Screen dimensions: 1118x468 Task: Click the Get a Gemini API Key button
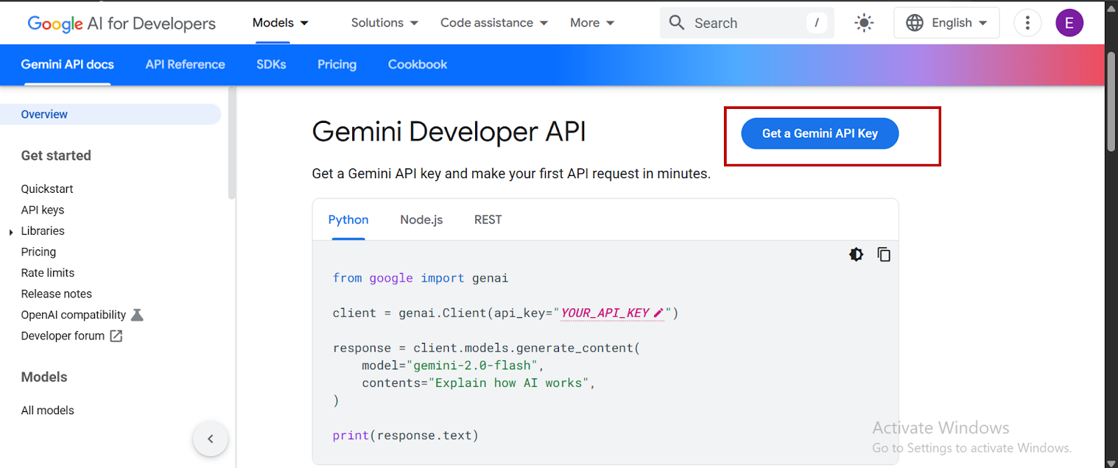[x=820, y=133]
